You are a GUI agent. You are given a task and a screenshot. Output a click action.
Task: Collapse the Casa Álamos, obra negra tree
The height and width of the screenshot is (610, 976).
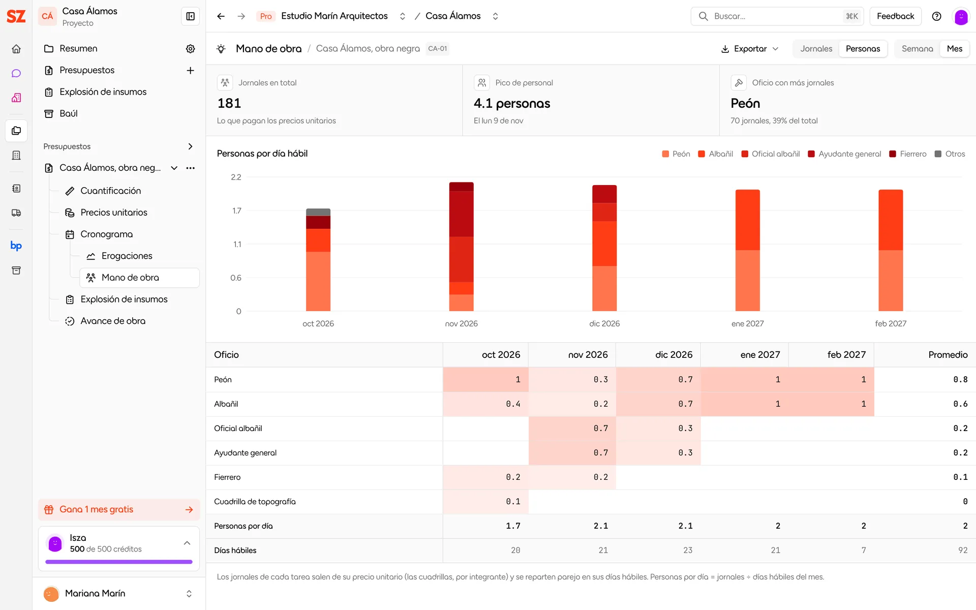[x=174, y=168]
